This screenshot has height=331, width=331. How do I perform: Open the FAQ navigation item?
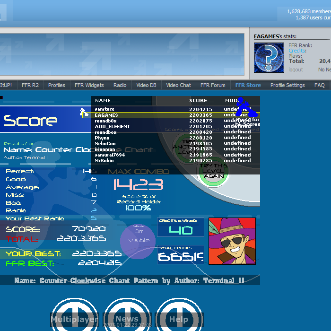pyautogui.click(x=320, y=85)
